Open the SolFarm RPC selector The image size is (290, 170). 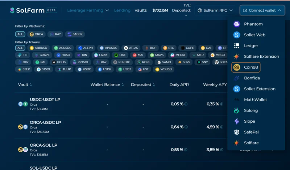click(215, 10)
